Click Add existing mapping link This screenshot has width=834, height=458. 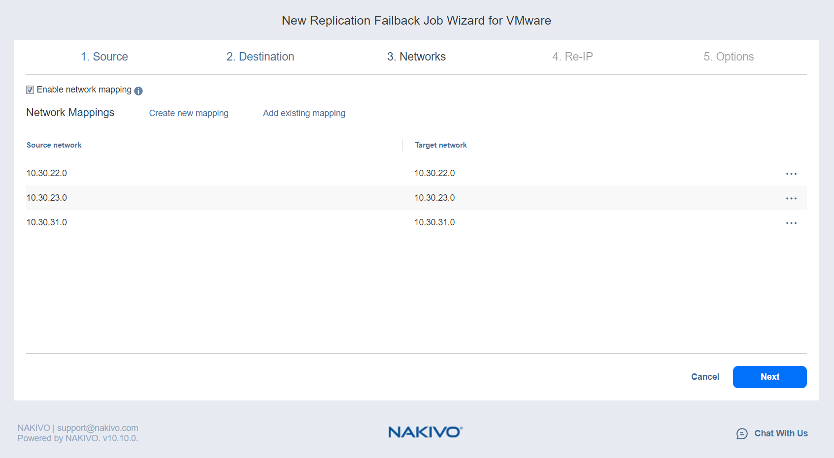(x=304, y=113)
